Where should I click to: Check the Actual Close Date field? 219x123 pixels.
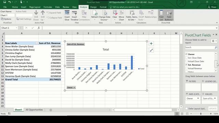pyautogui.click(x=186, y=61)
